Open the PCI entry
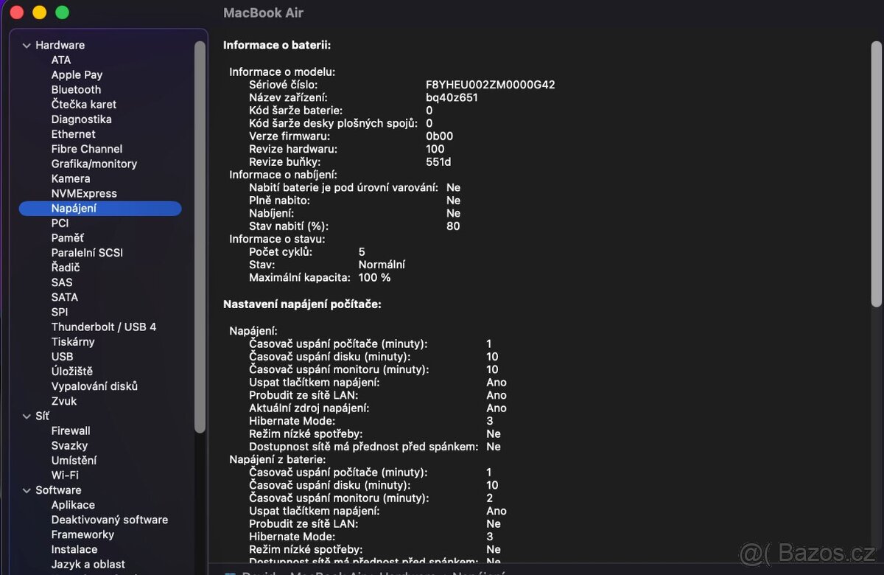 tap(60, 223)
